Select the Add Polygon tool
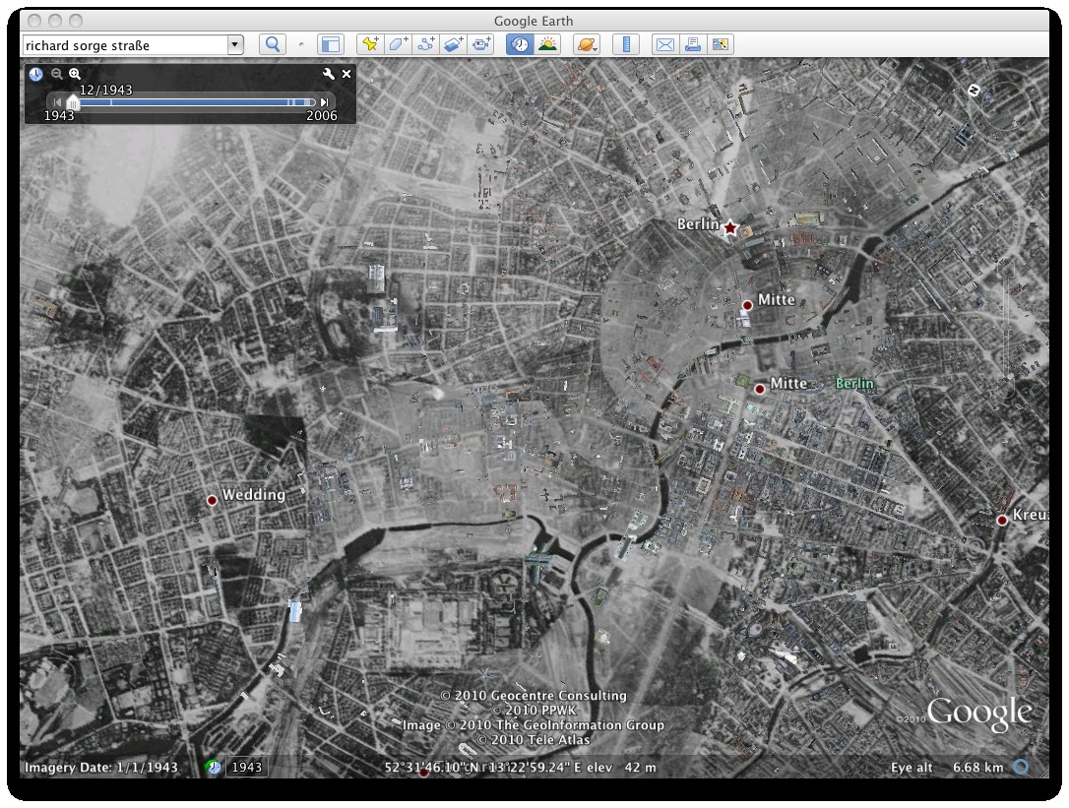Viewport: 1069px width, 808px height. click(398, 44)
